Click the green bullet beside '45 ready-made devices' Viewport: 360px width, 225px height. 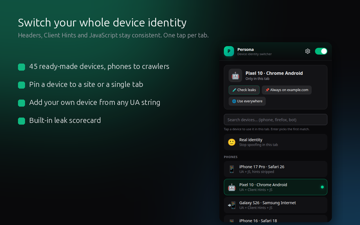22,67
